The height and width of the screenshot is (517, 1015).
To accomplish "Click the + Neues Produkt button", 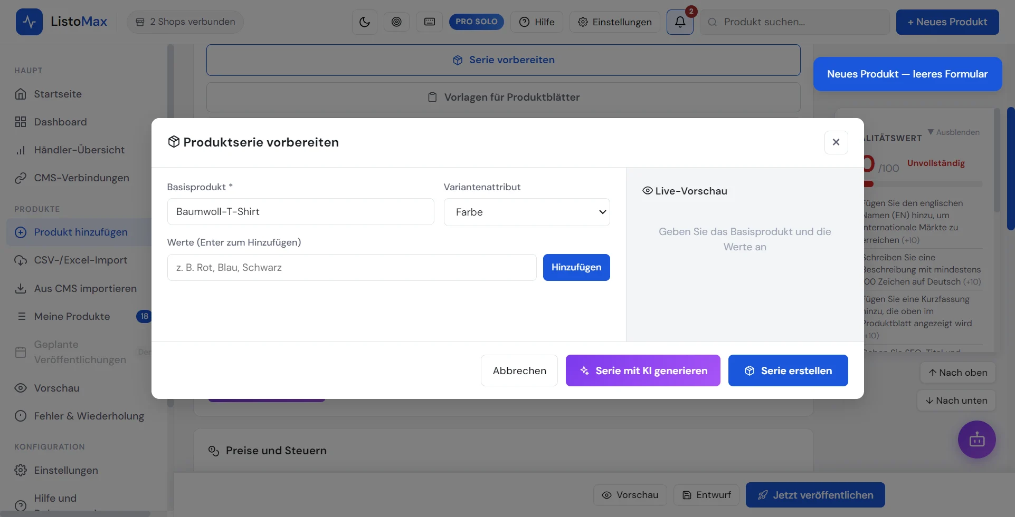I will pos(947,22).
